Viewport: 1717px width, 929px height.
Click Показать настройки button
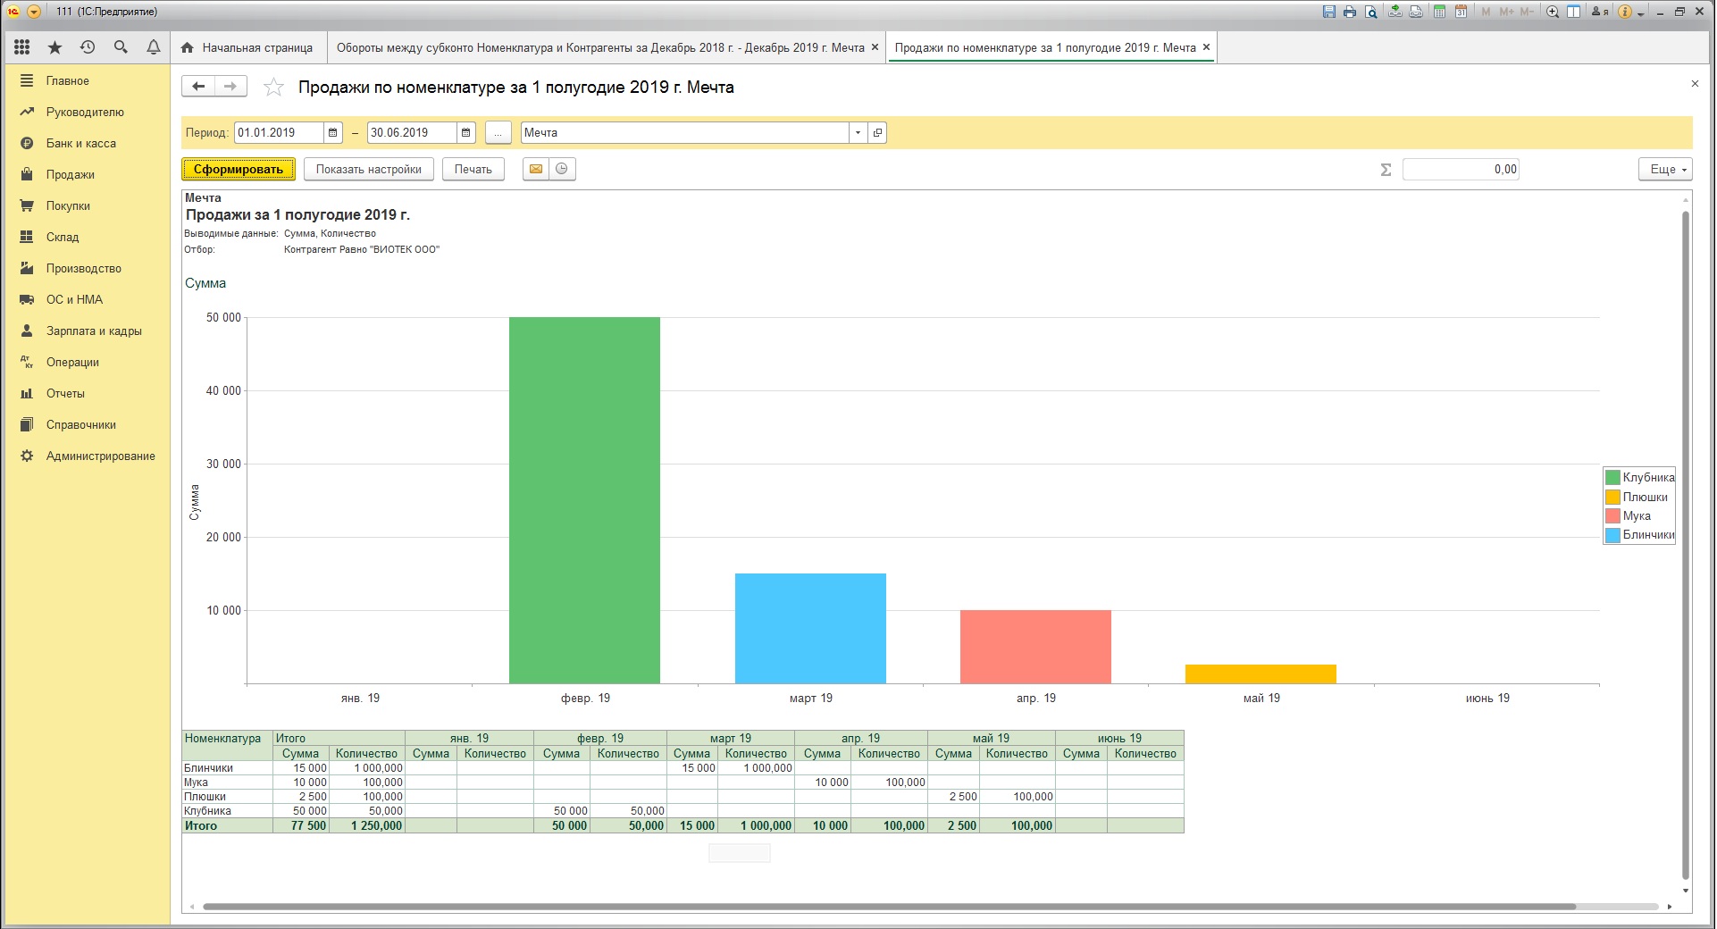[x=369, y=169]
